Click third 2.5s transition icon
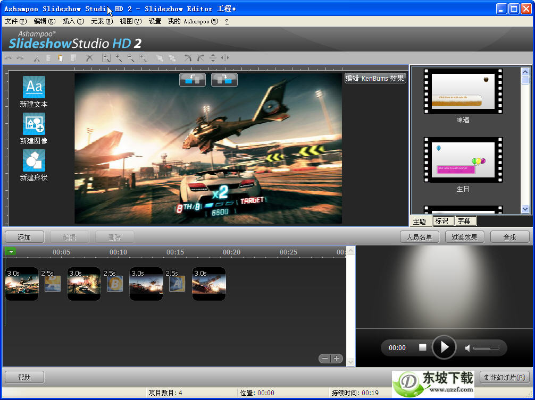The image size is (535, 400). [x=177, y=284]
